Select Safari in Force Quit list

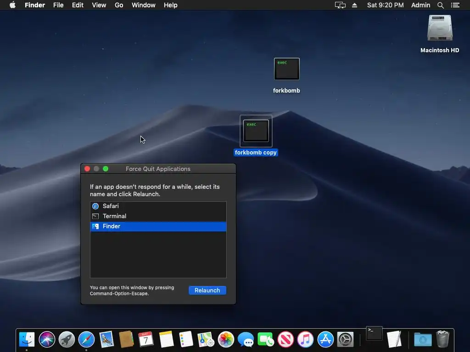tap(158, 206)
